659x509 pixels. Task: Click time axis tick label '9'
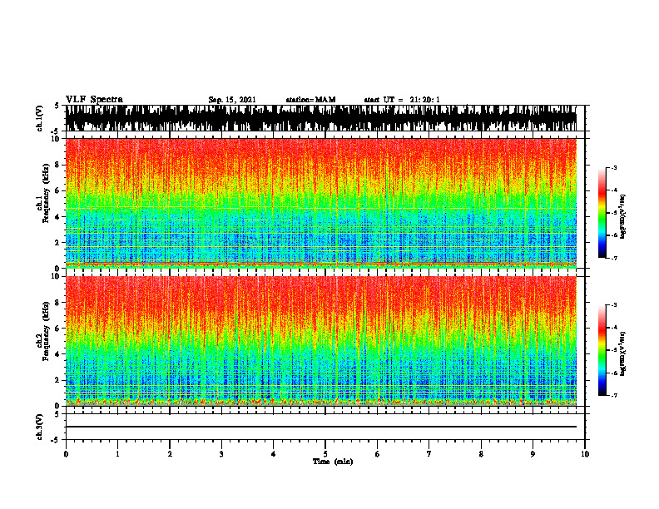tap(533, 454)
